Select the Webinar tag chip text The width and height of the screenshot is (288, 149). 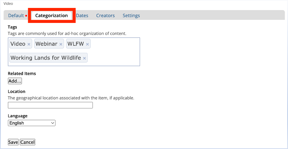click(46, 44)
